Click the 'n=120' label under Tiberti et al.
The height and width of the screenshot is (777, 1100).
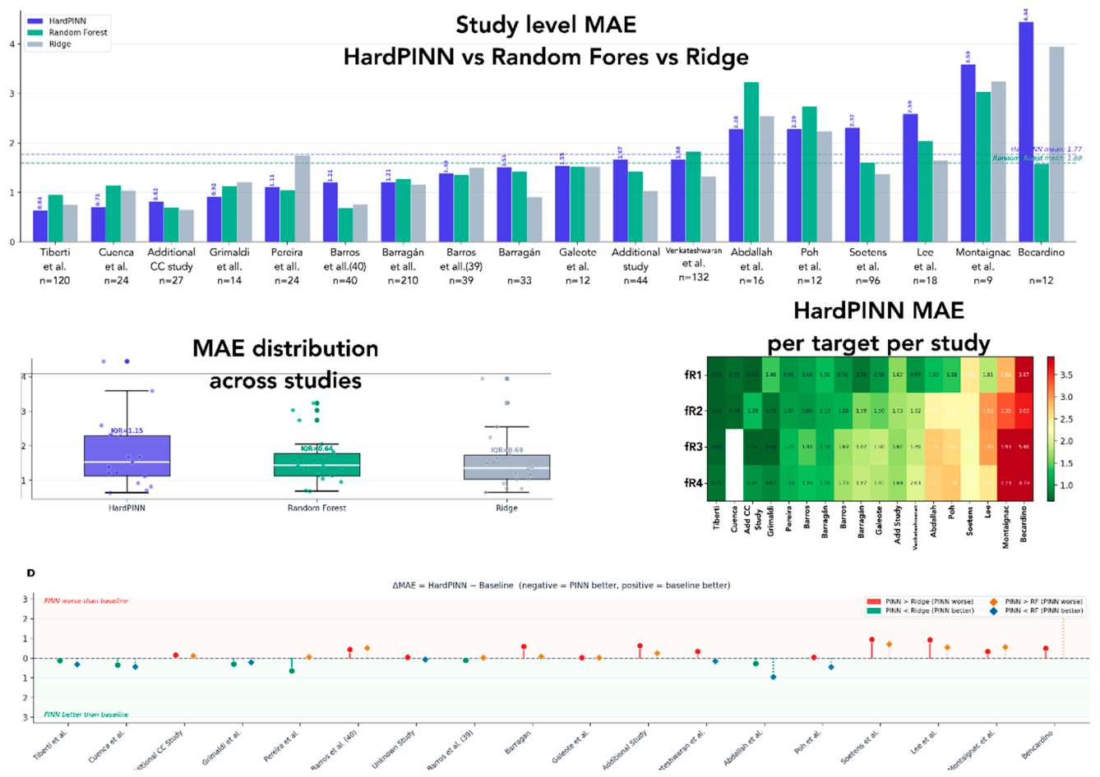click(x=54, y=280)
